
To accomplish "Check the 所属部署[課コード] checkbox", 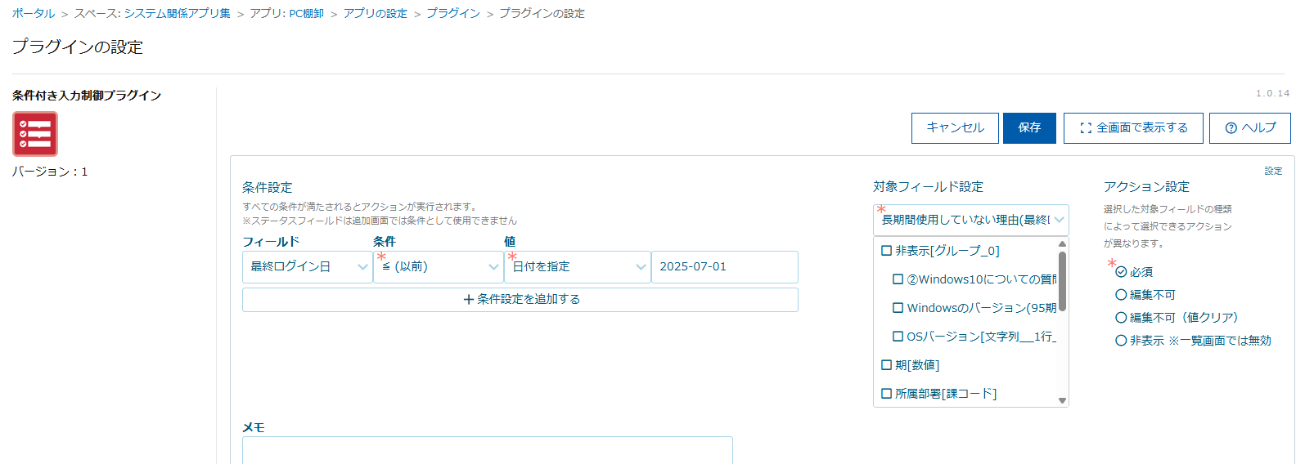I will pos(886,394).
